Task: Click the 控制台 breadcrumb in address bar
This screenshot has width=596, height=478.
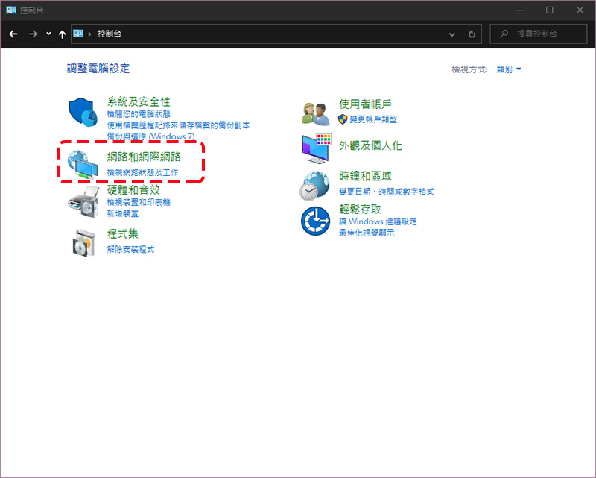Action: [110, 34]
